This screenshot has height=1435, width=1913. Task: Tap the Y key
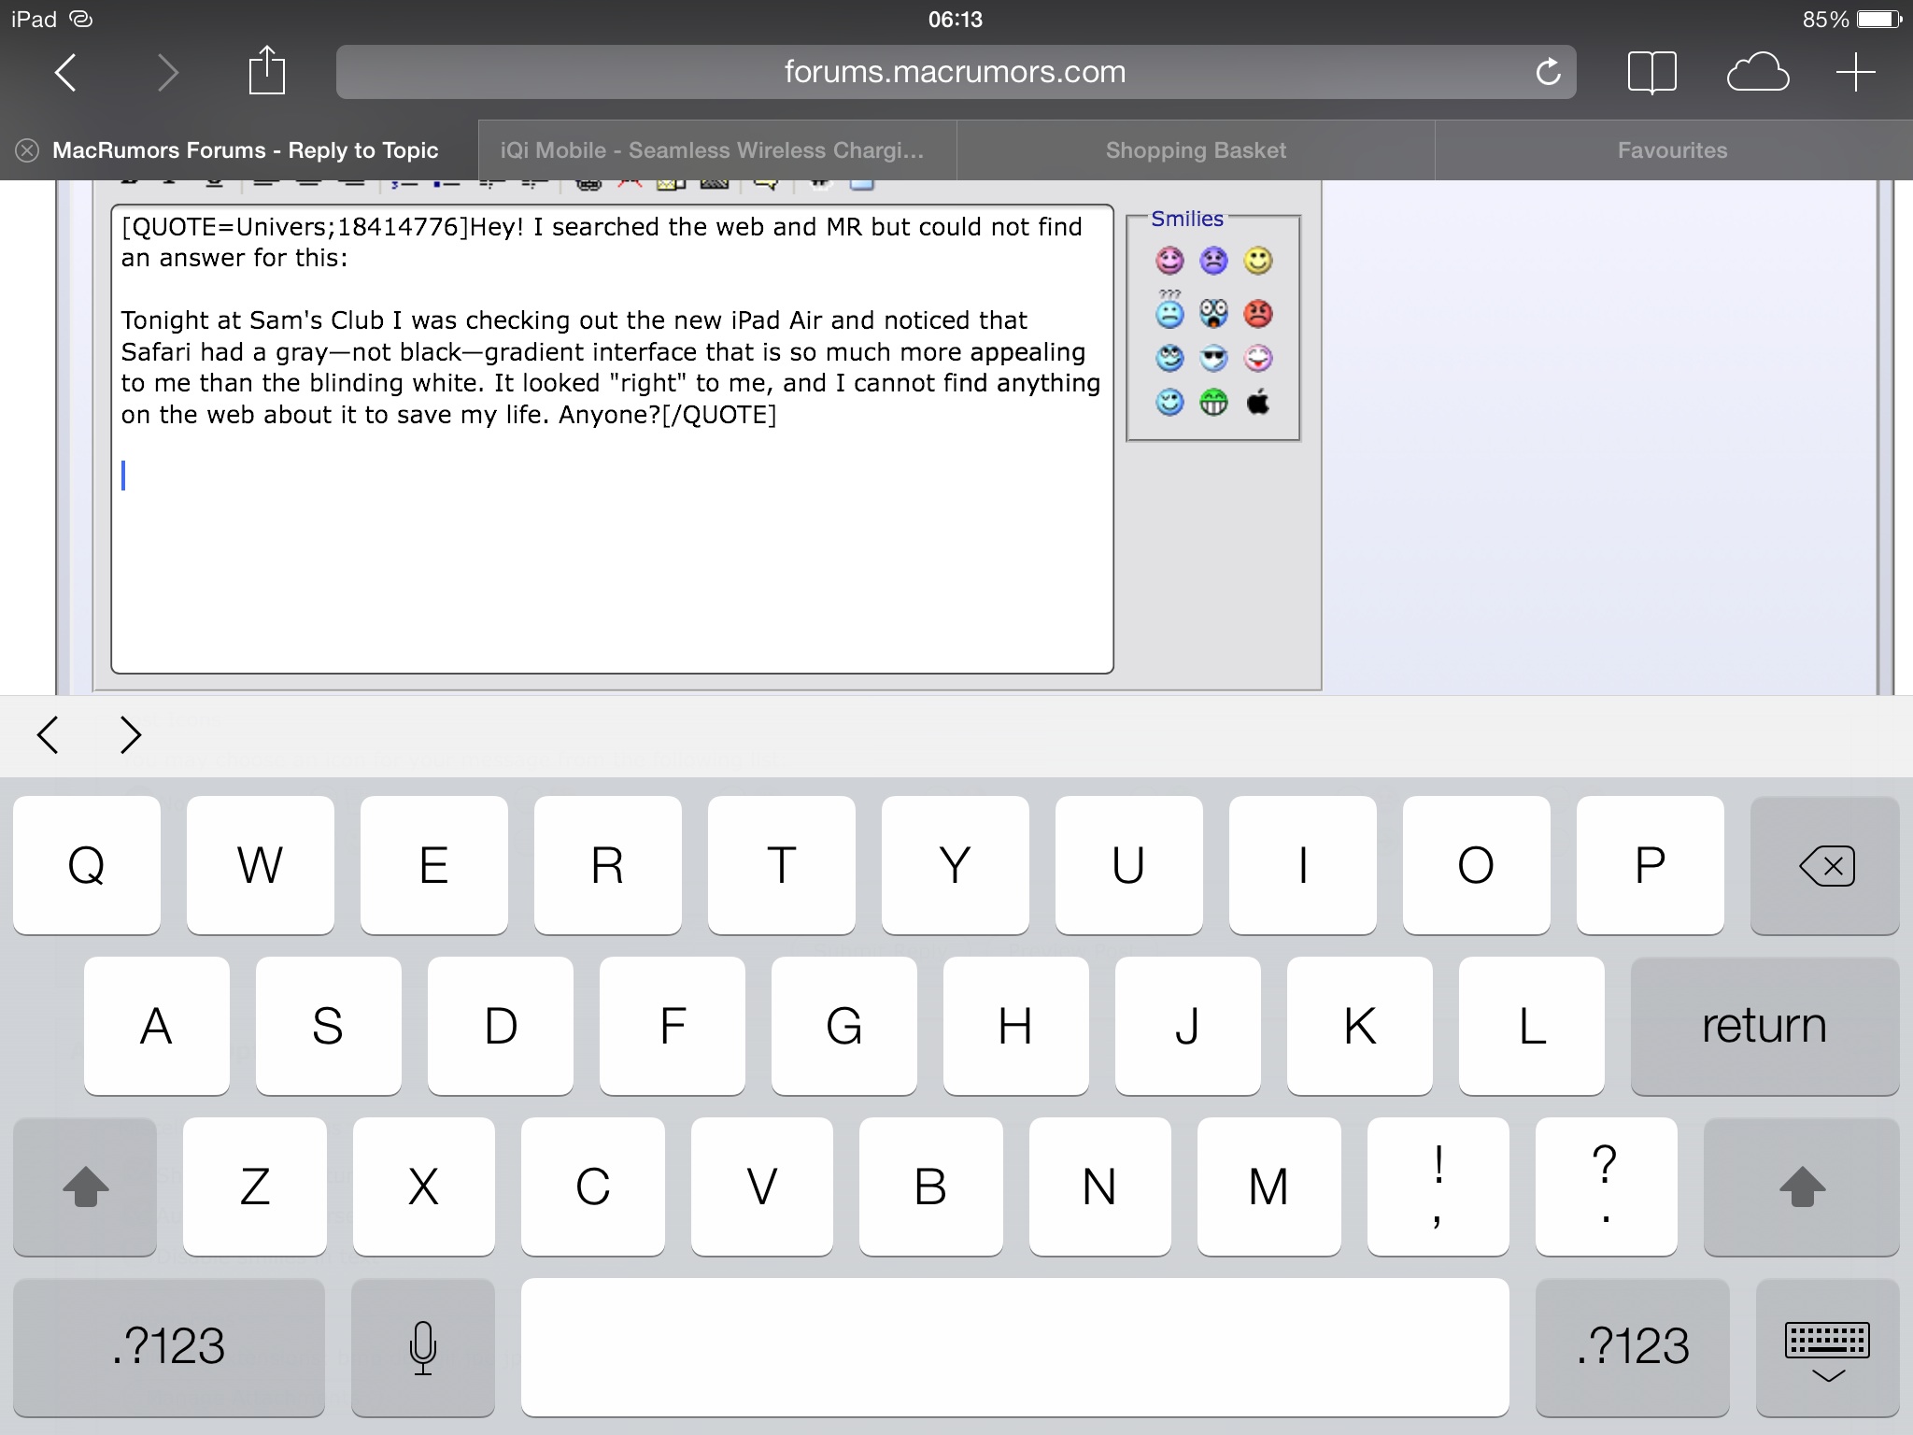click(956, 865)
